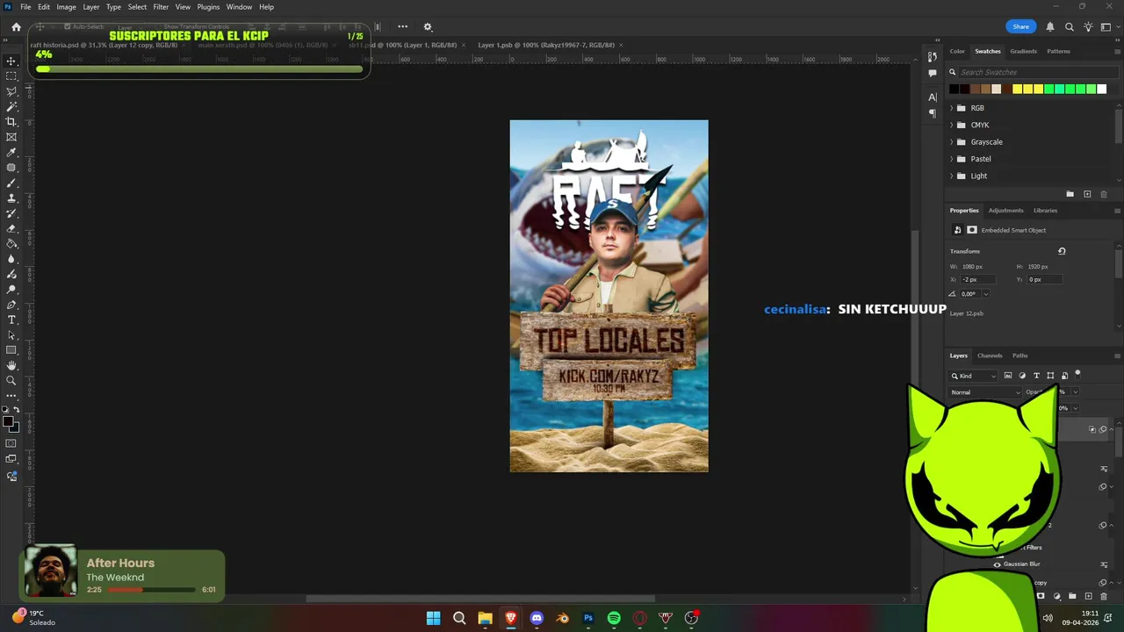Filter layers by pixel layers

pos(1008,376)
